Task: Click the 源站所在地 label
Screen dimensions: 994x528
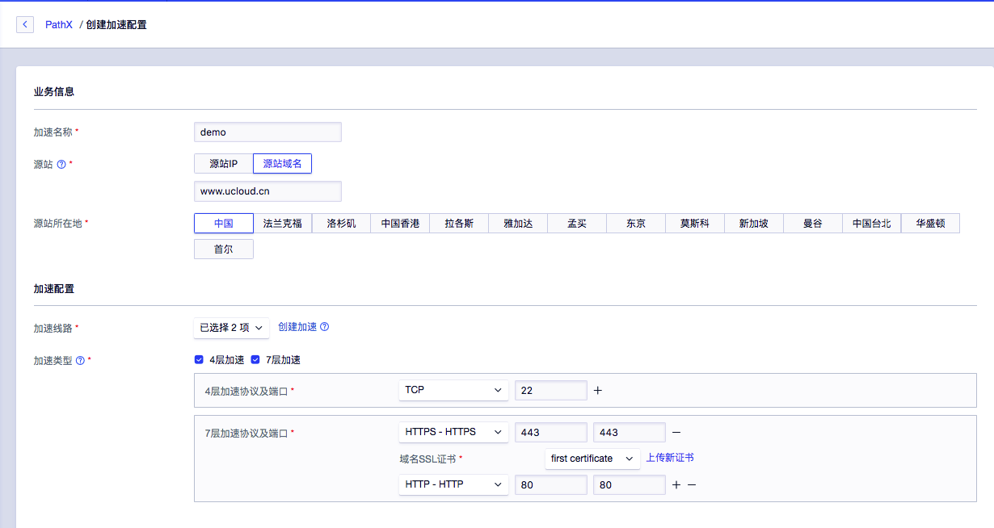Action: tap(57, 224)
